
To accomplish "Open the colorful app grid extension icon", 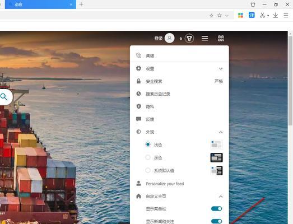I will point(240,15).
